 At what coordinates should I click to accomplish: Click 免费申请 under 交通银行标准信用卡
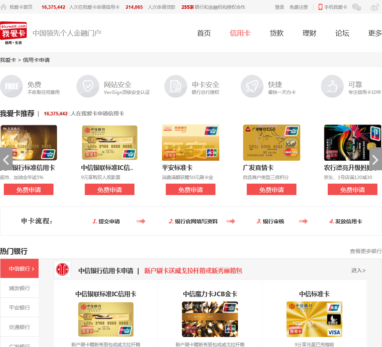pyautogui.click(x=29, y=189)
